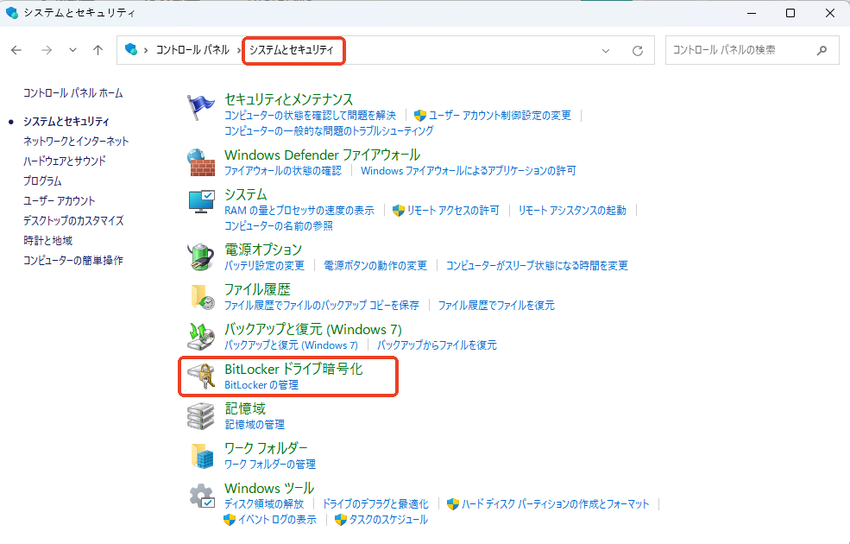The height and width of the screenshot is (544, 850).
Task: Click the コントロール パネルの検索 search field
Action: pyautogui.click(x=740, y=50)
